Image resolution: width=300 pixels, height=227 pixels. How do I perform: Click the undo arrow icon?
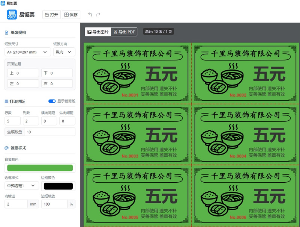point(90,15)
